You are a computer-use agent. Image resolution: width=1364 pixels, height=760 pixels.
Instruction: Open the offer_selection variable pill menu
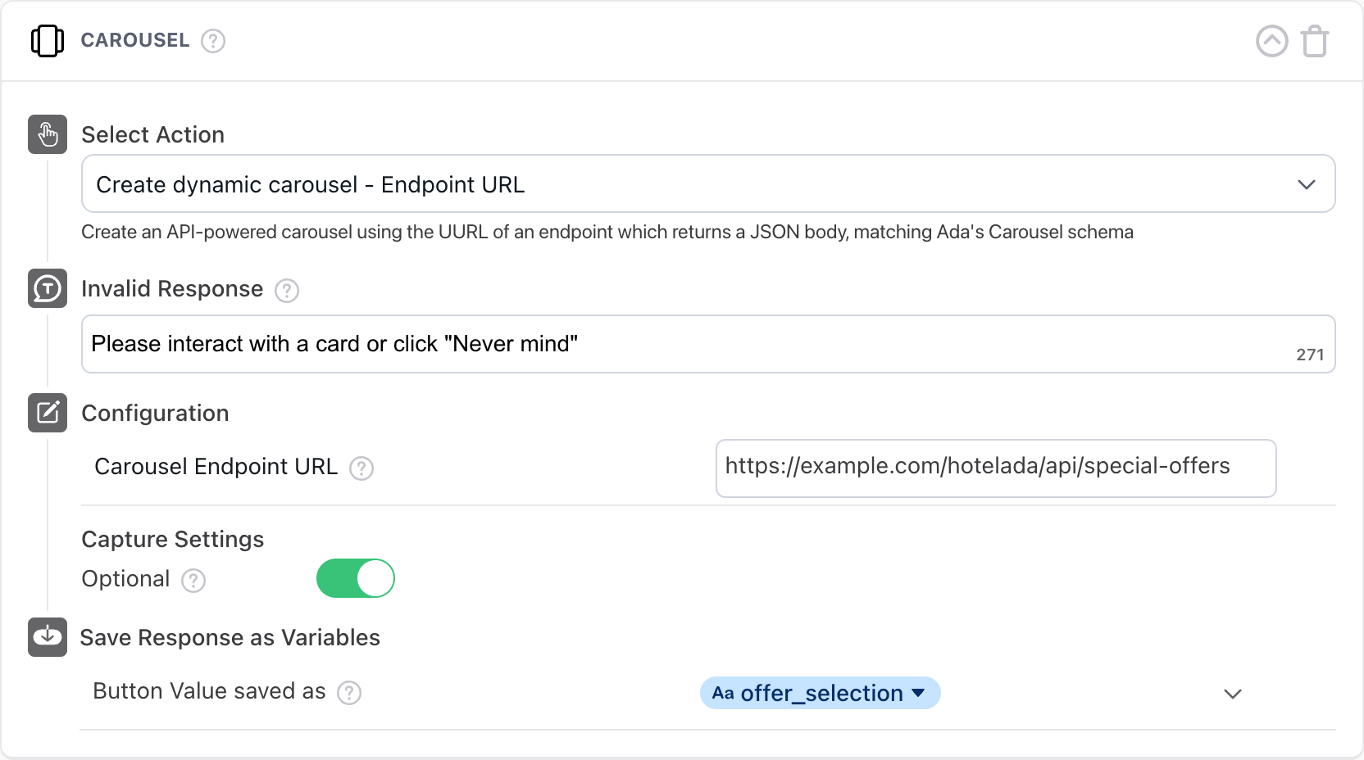[x=820, y=694]
